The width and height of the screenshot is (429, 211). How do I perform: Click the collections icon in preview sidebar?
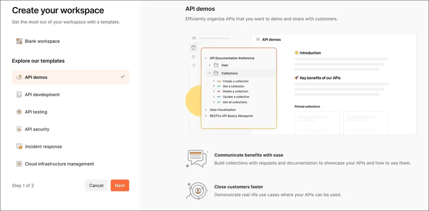point(194,47)
